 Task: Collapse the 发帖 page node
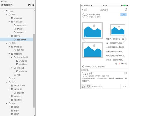[7, 103]
